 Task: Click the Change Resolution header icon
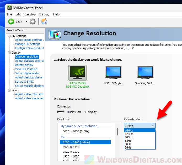pos(55,35)
